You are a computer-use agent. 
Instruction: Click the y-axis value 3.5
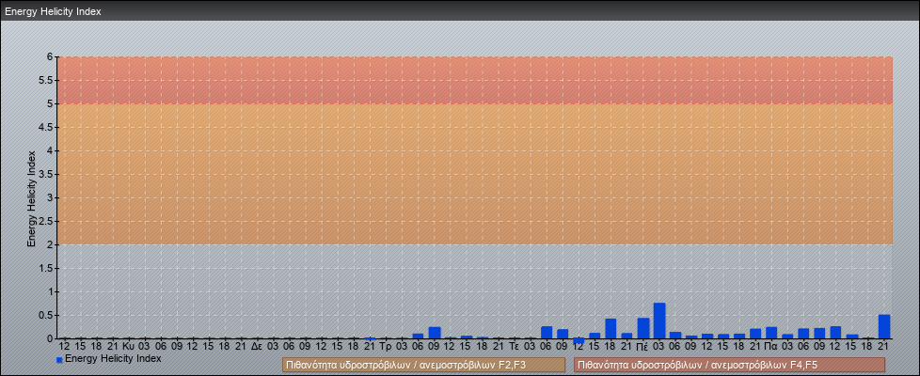tap(47, 174)
